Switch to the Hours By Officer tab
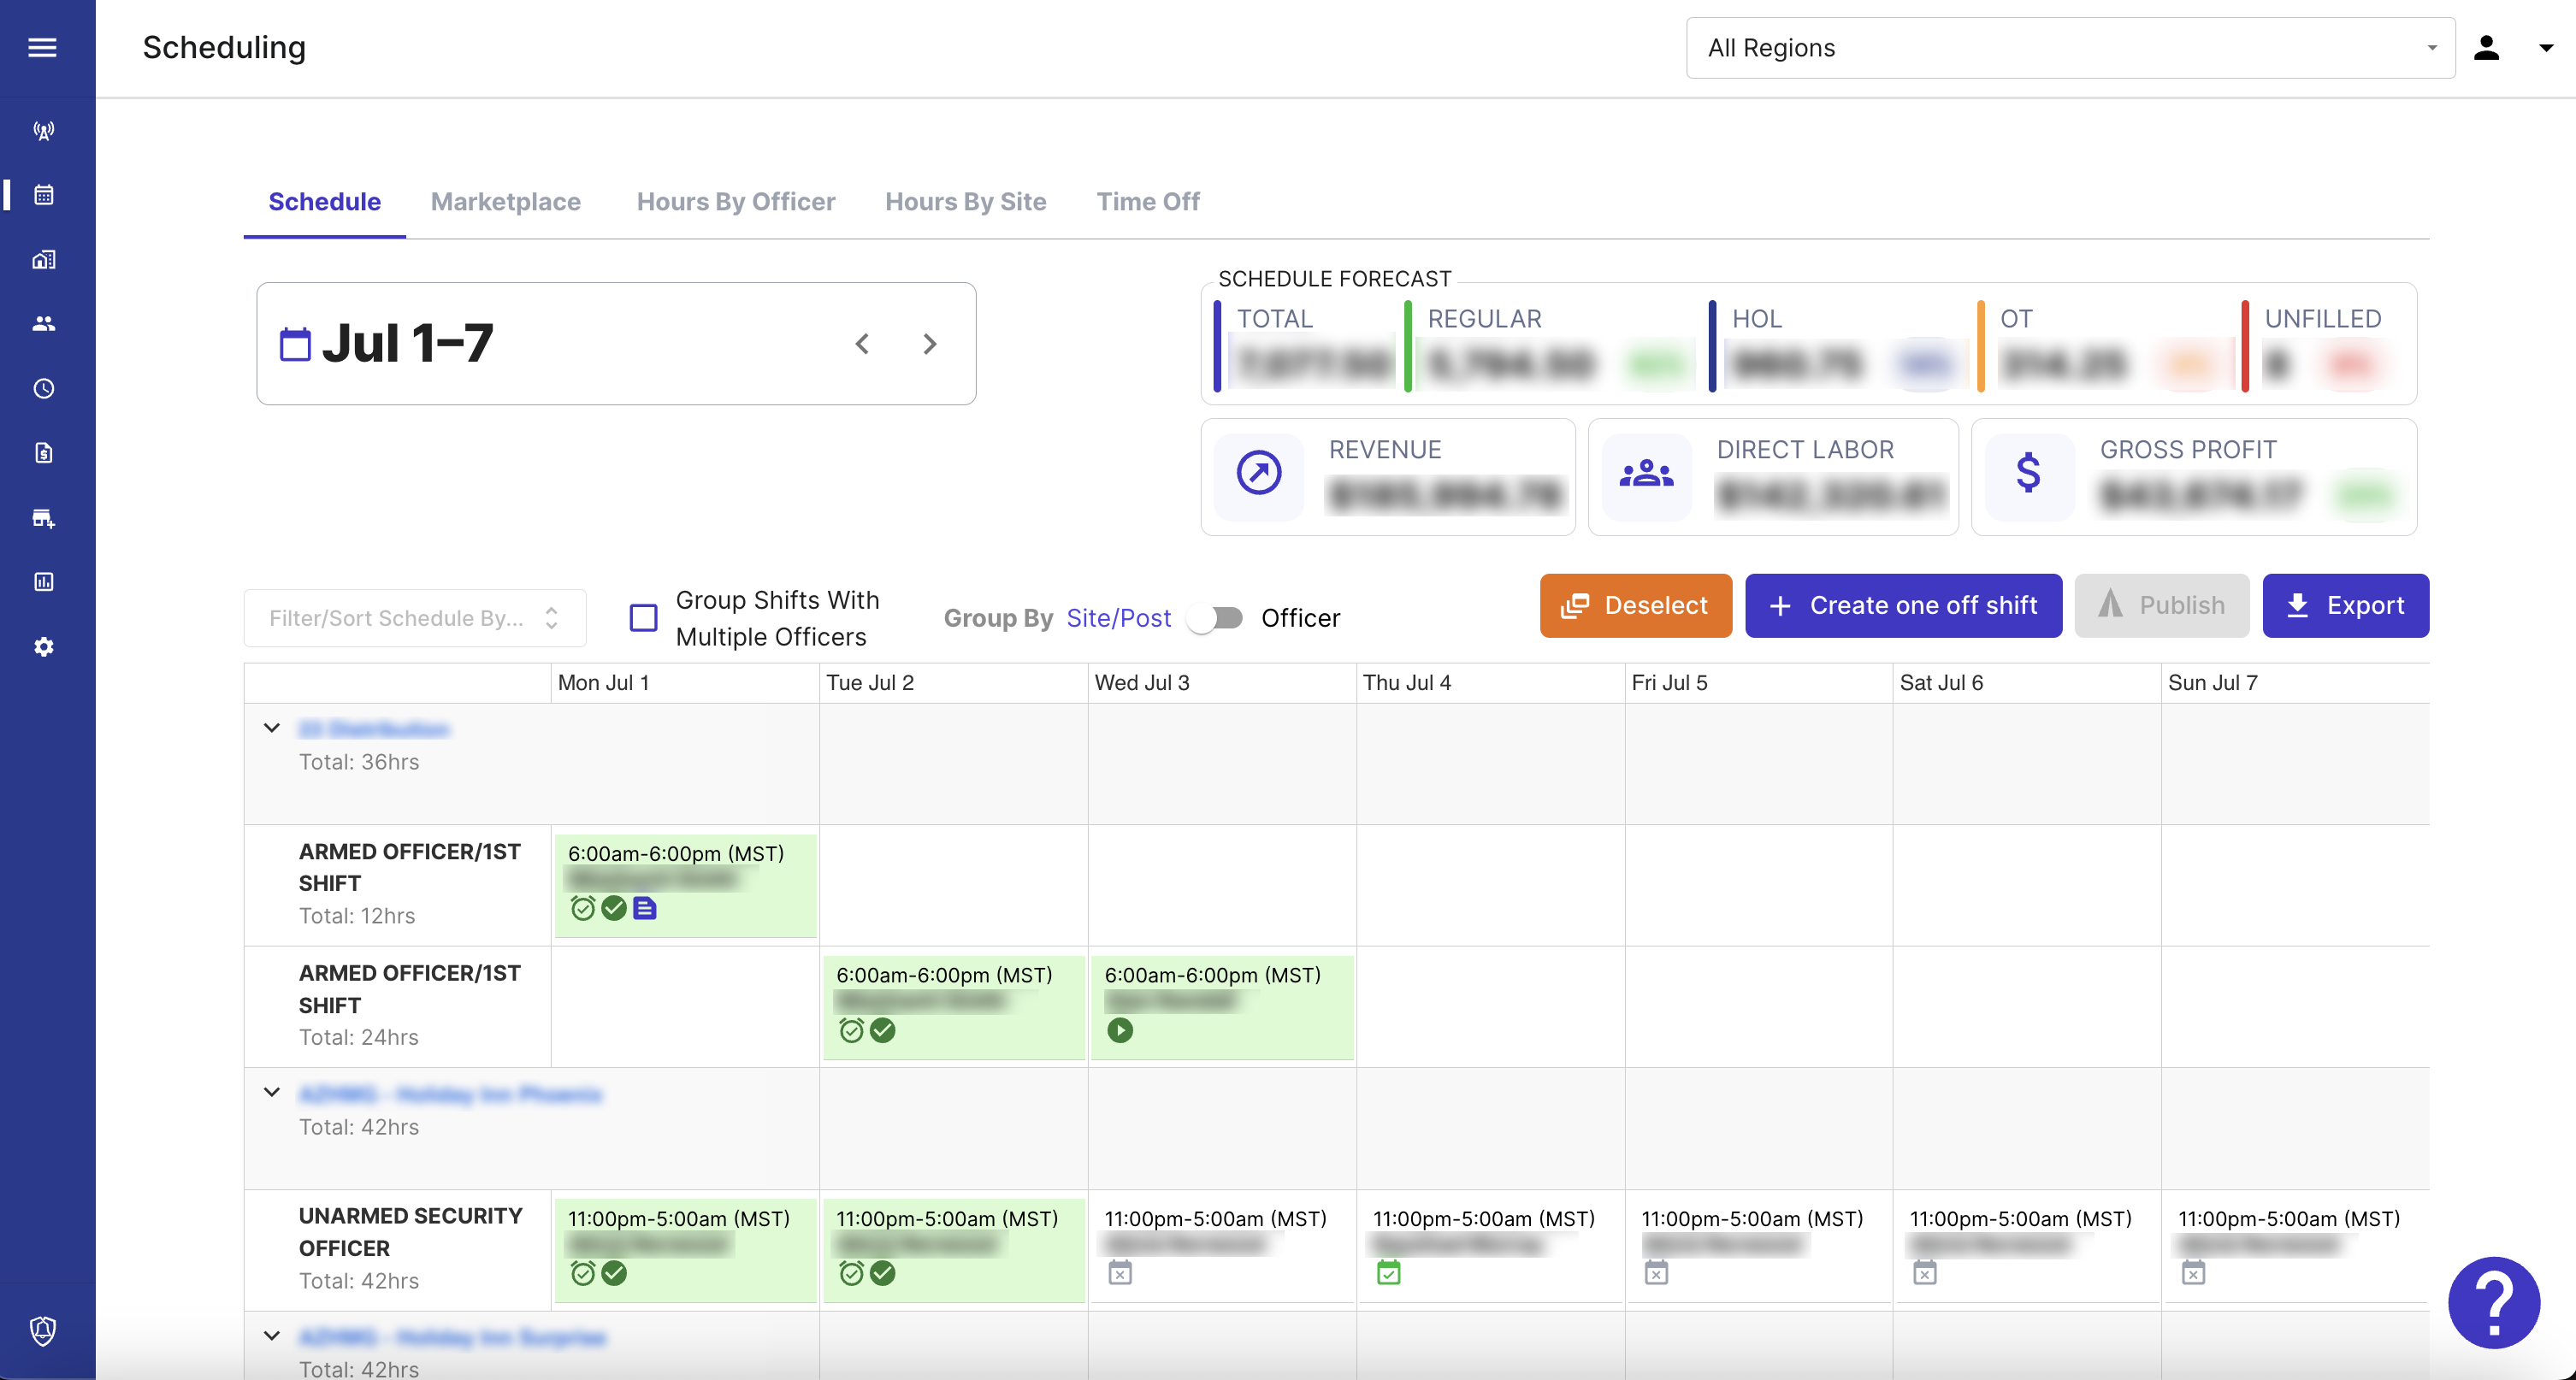Image resolution: width=2576 pixels, height=1380 pixels. click(736, 202)
